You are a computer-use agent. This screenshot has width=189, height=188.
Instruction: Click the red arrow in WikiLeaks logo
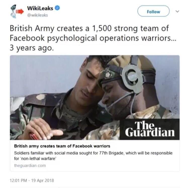20,11
